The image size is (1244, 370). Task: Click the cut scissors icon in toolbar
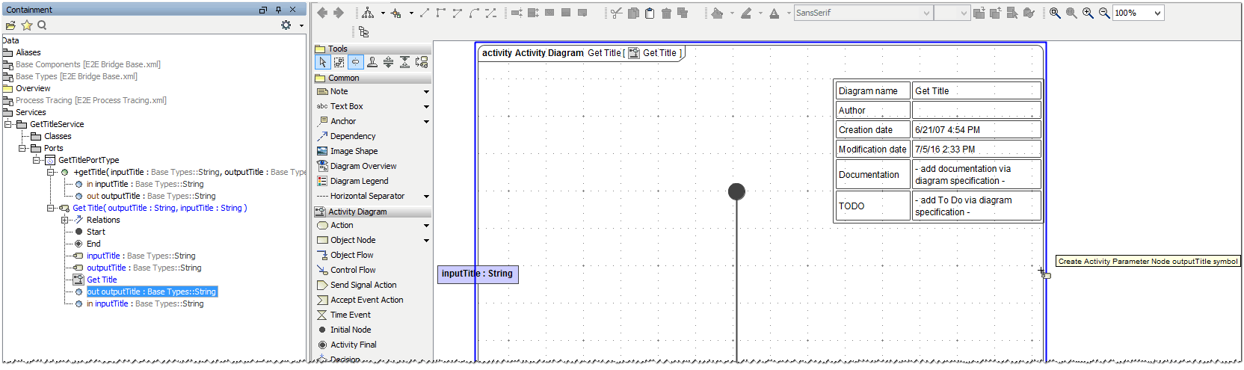(x=616, y=13)
